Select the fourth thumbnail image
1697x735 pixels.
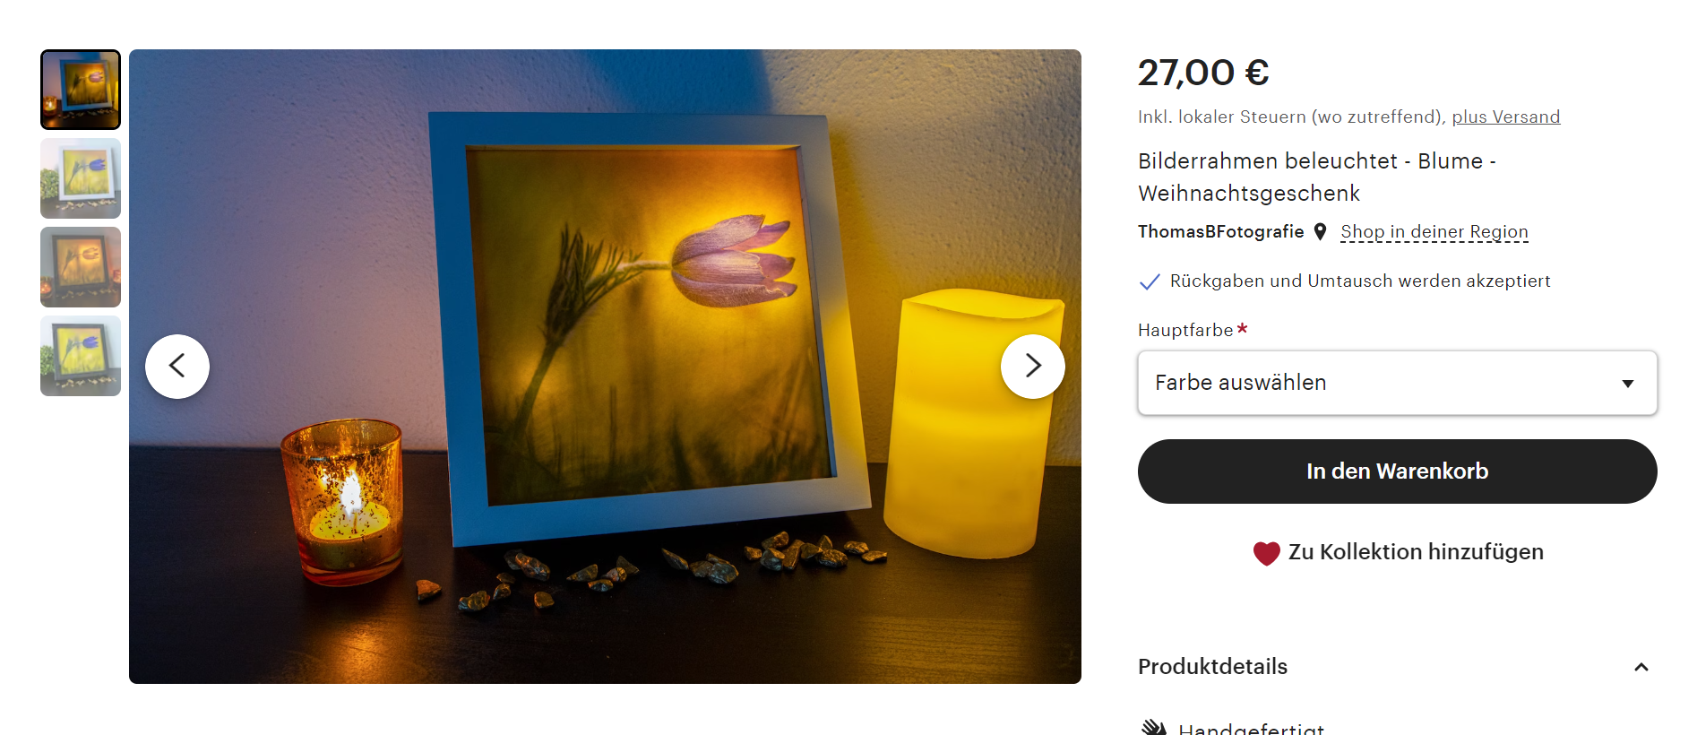coord(81,356)
